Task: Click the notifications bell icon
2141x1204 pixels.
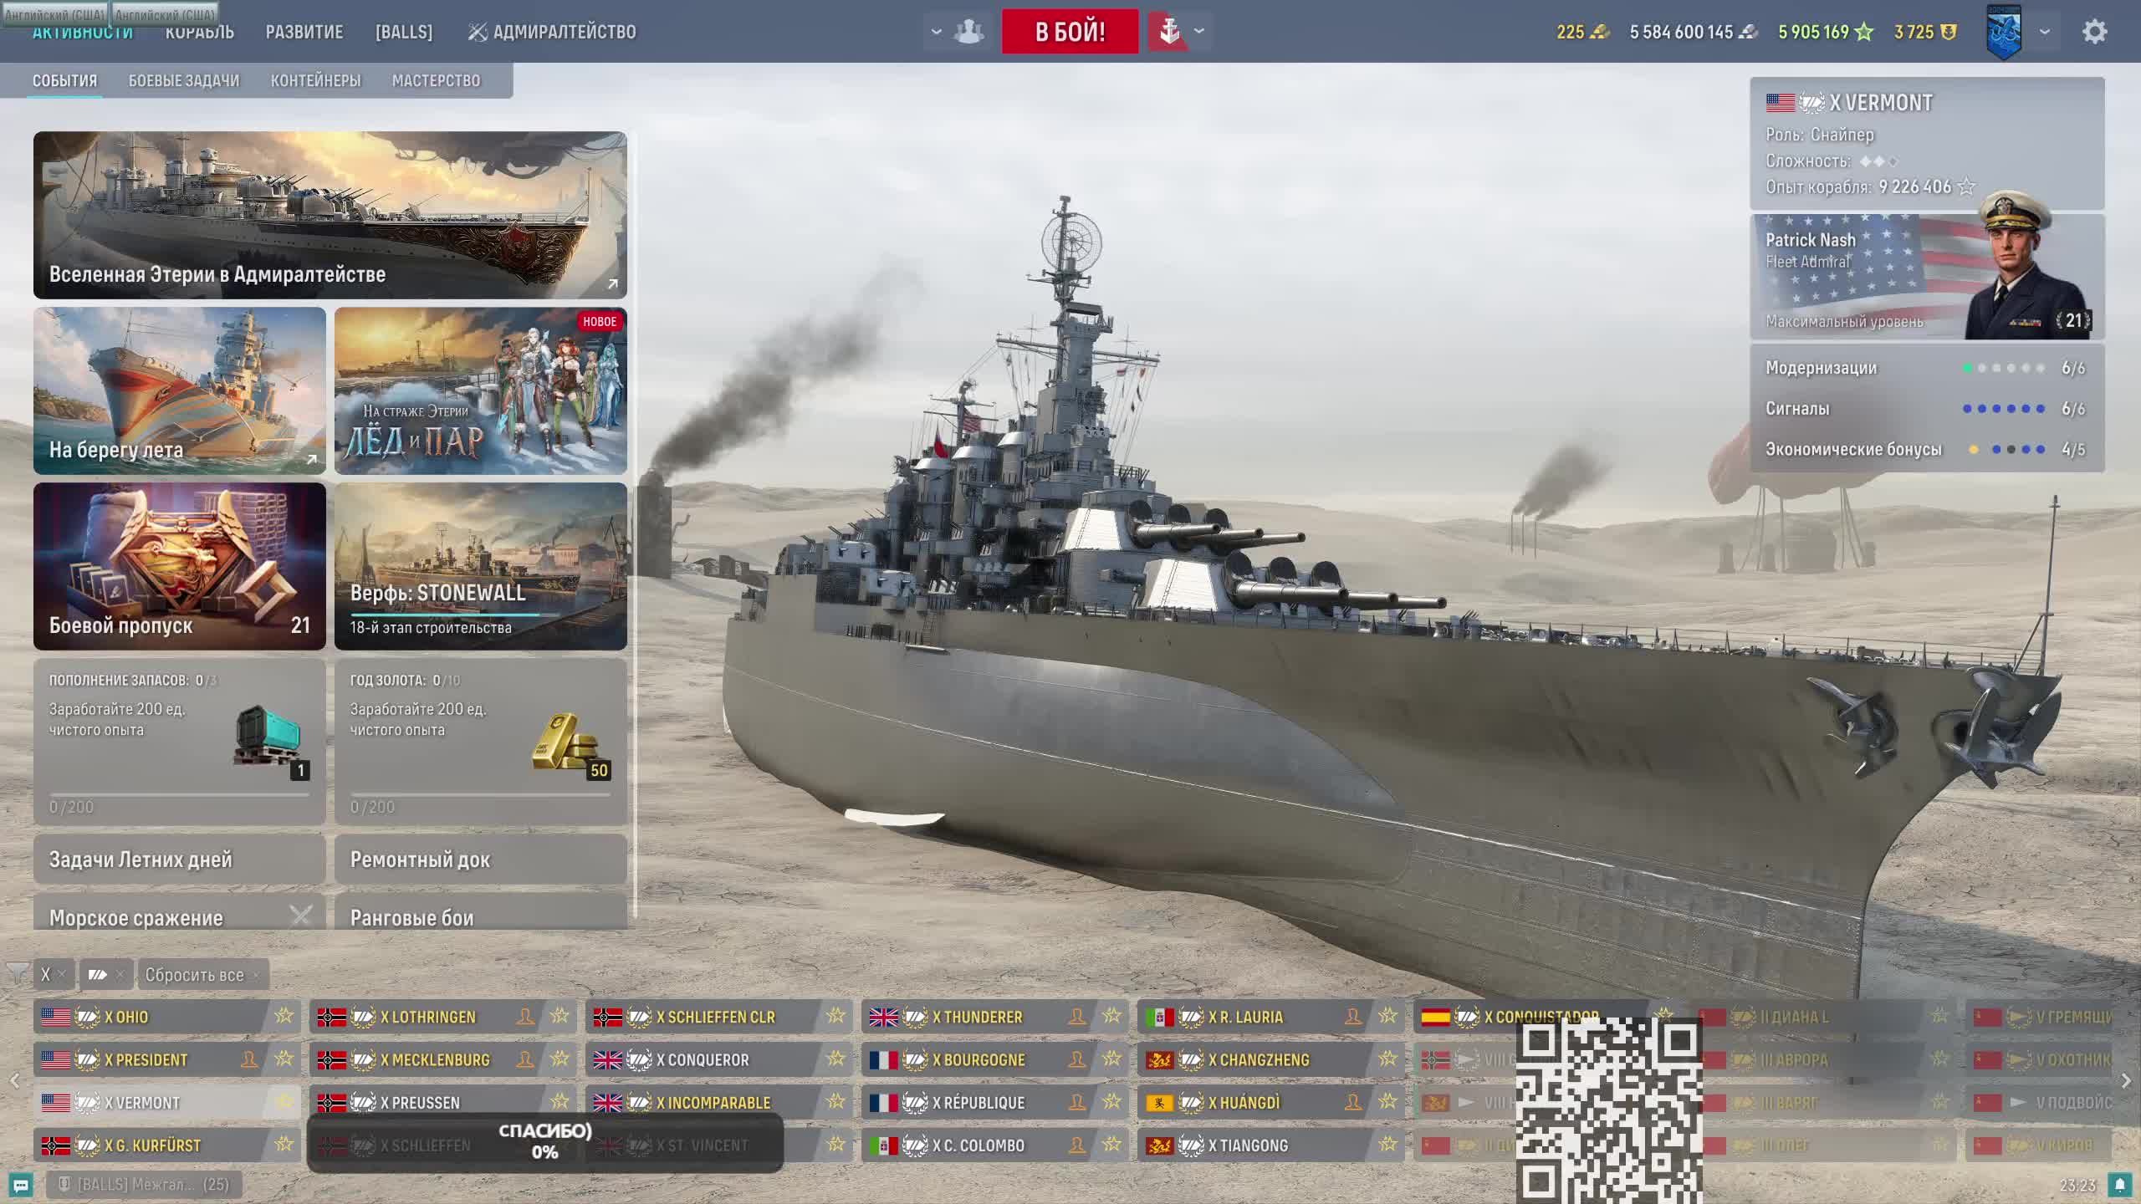Action: 2119,1184
